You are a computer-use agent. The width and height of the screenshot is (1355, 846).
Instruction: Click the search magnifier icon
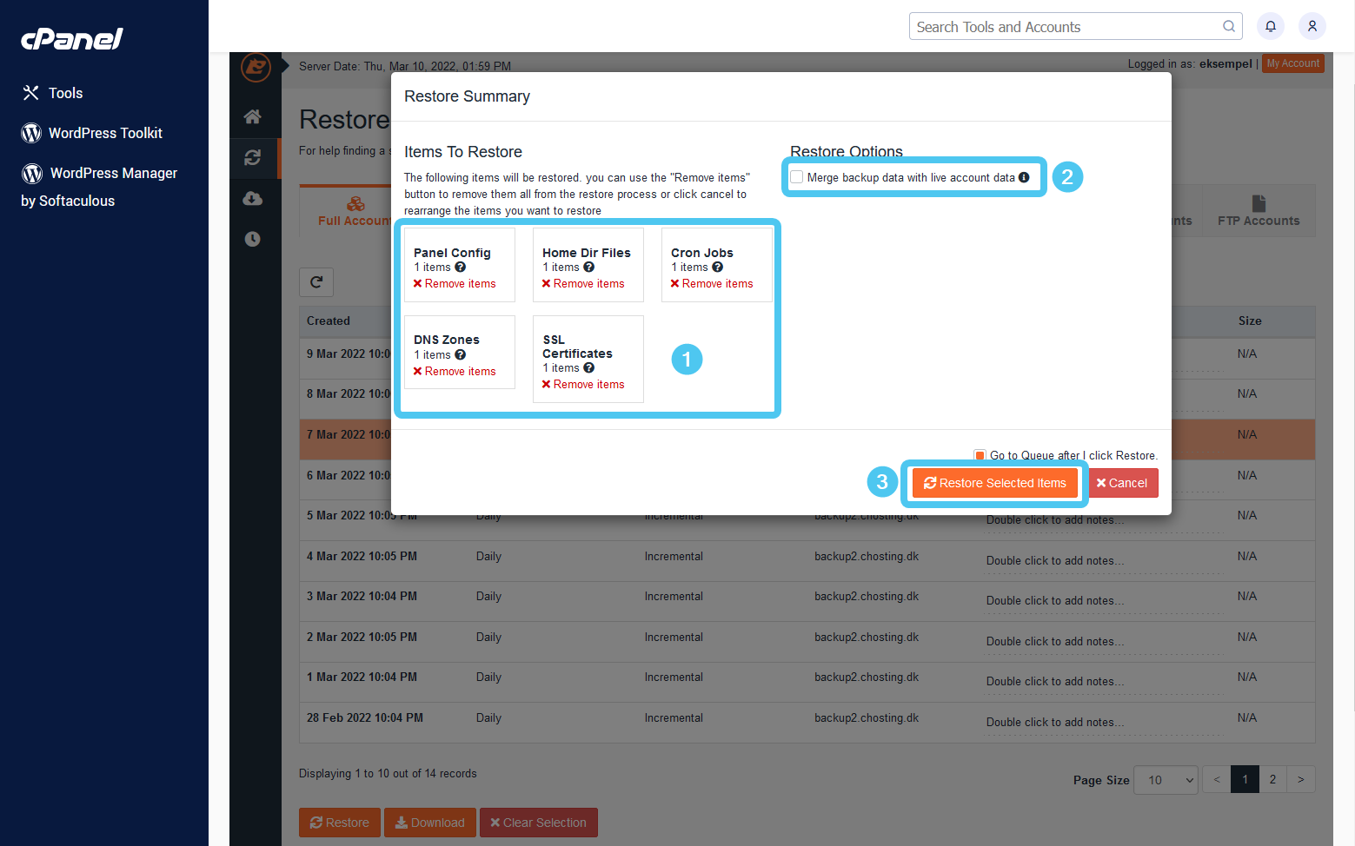(x=1228, y=26)
